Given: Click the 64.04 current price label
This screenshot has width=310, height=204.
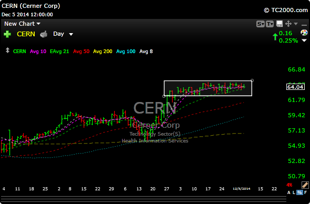Looking at the screenshot, I should [295, 87].
